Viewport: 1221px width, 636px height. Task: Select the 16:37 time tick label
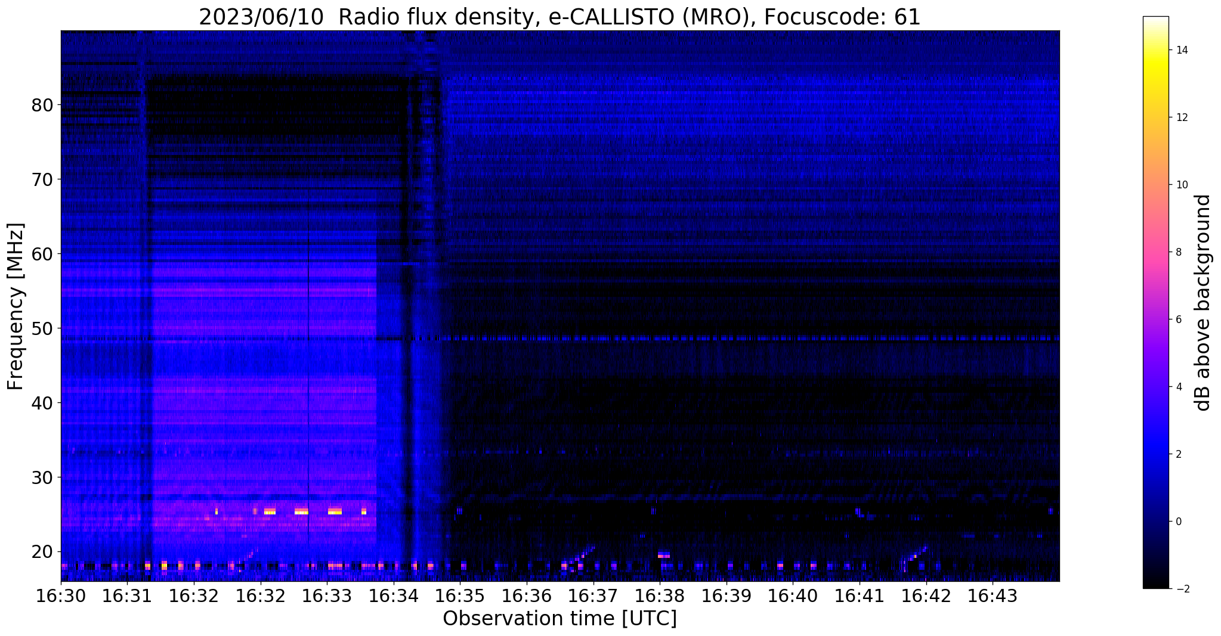pos(594,596)
